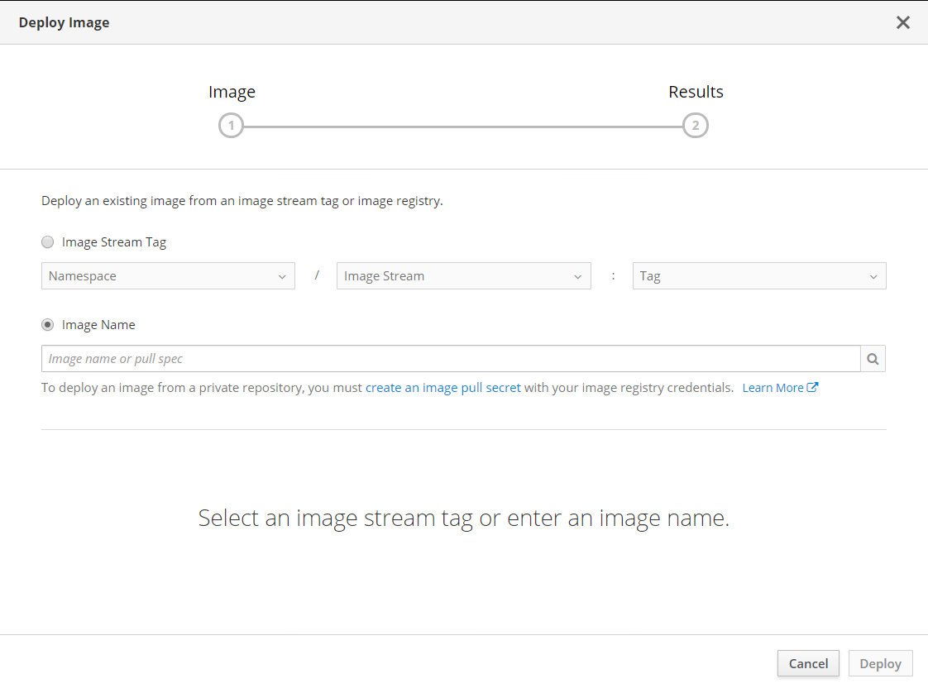
Task: Click the search magnifier icon button
Action: pos(873,359)
